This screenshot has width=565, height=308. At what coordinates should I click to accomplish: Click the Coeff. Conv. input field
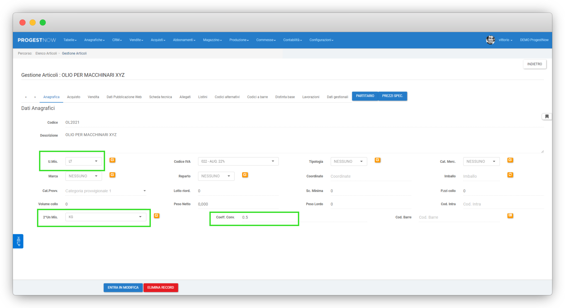[x=268, y=217]
